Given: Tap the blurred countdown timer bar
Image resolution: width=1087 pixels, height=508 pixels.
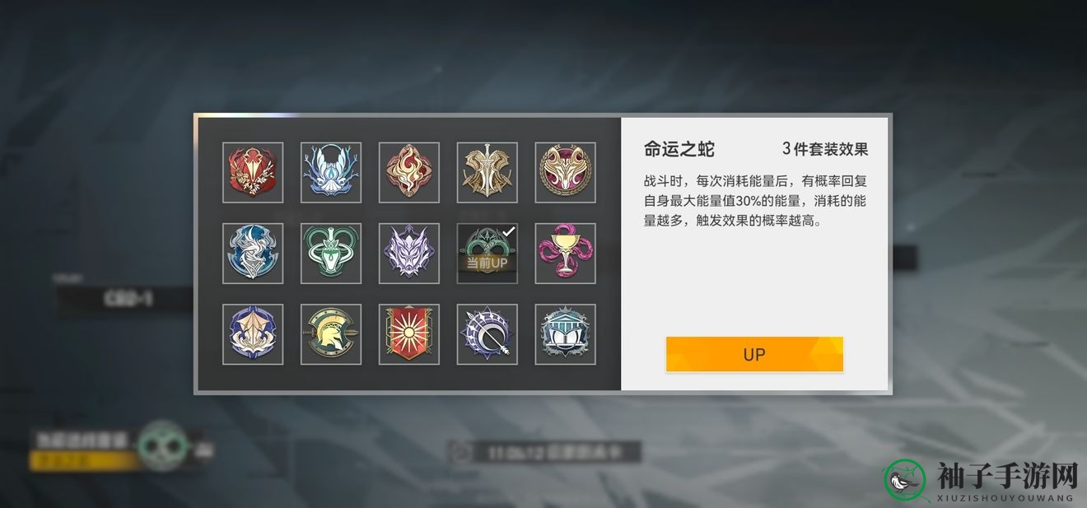Looking at the screenshot, I should 545,451.
